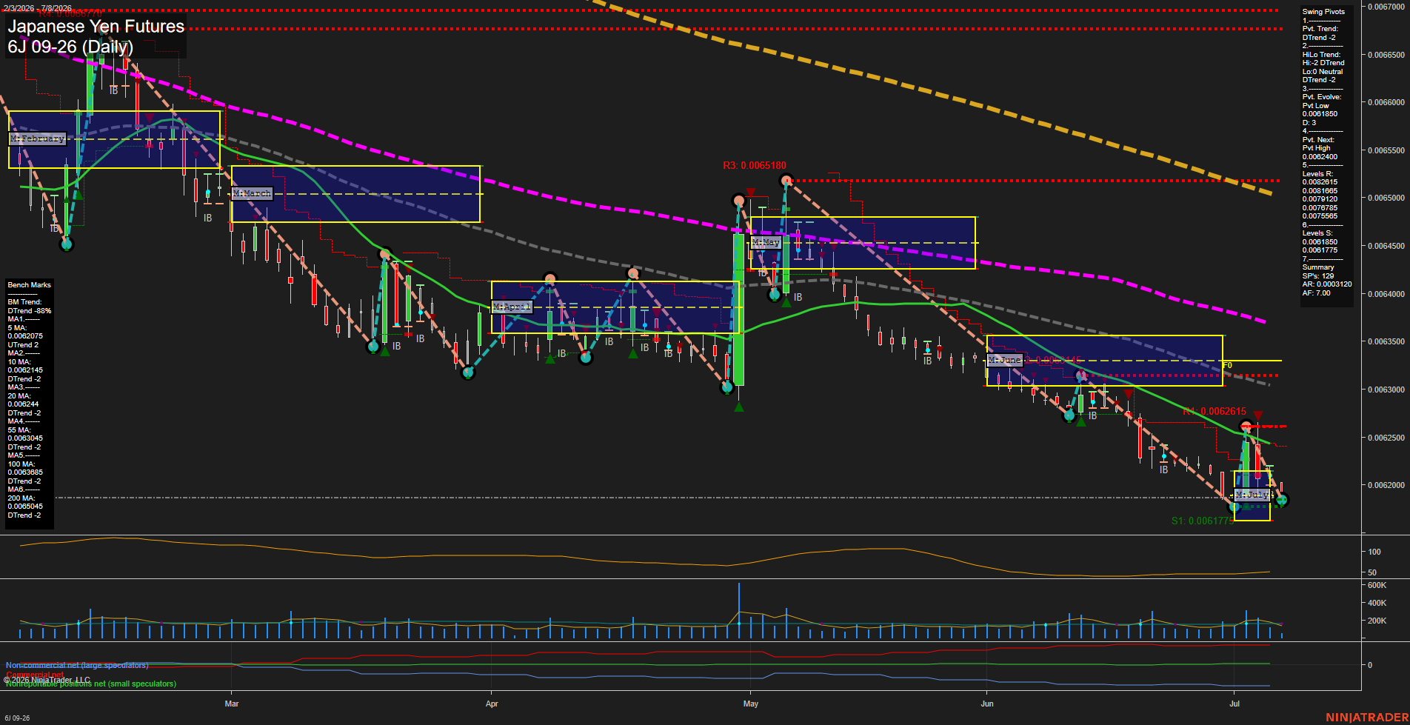Click the 5 MA value 0.0062075
1410x725 pixels.
click(25, 336)
